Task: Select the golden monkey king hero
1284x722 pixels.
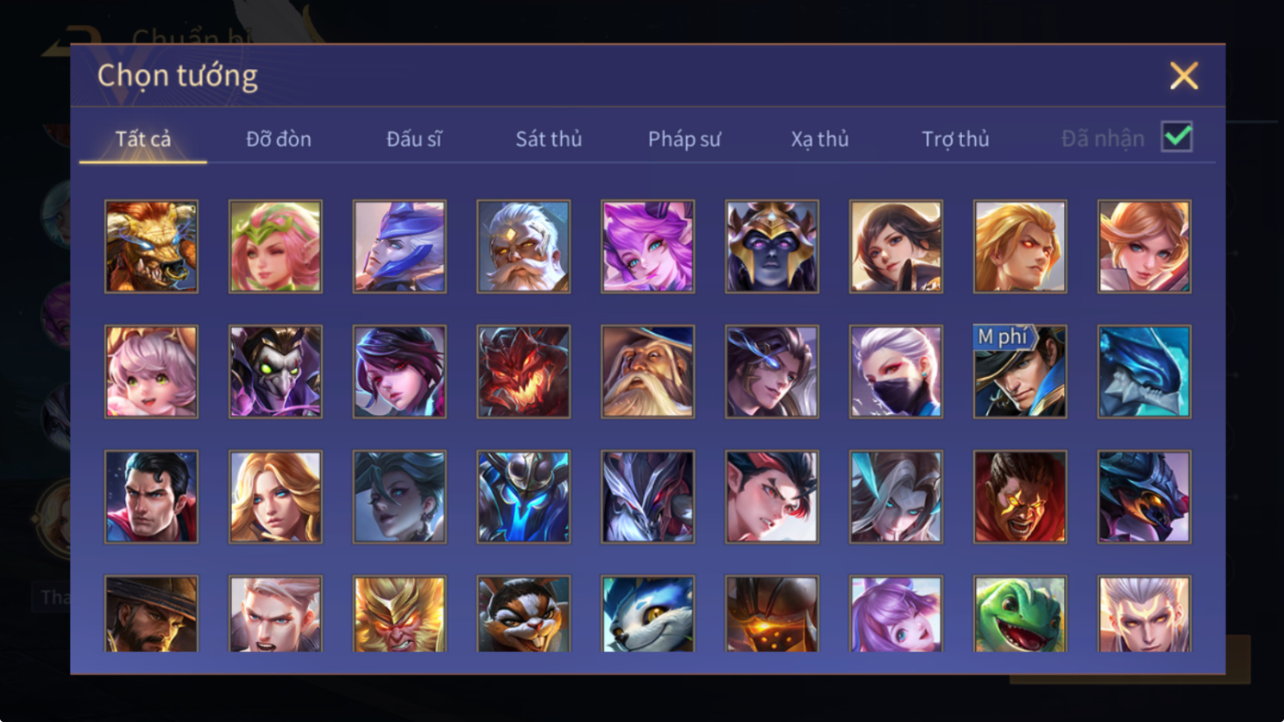Action: [x=400, y=613]
